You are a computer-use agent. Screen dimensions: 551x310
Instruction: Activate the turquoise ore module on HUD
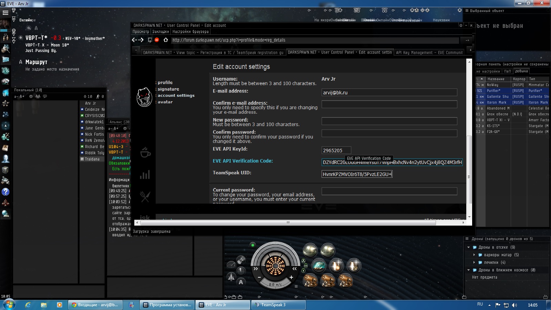(x=319, y=266)
